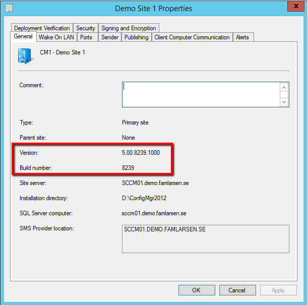Viewport: 307px width, 305px height.
Task: Click the version number 5.00.8239.1000
Action: click(141, 153)
